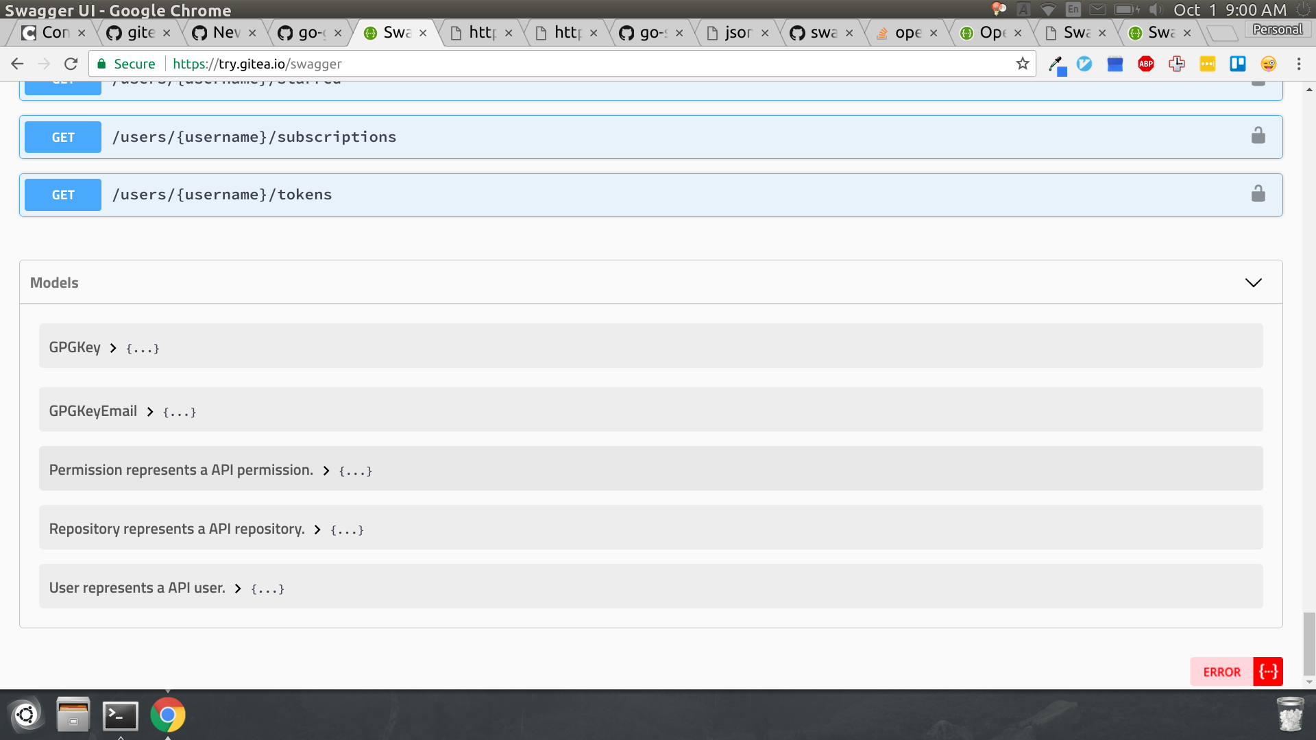1316x740 pixels.
Task: Open Chrome's three-dot menu
Action: click(1299, 64)
